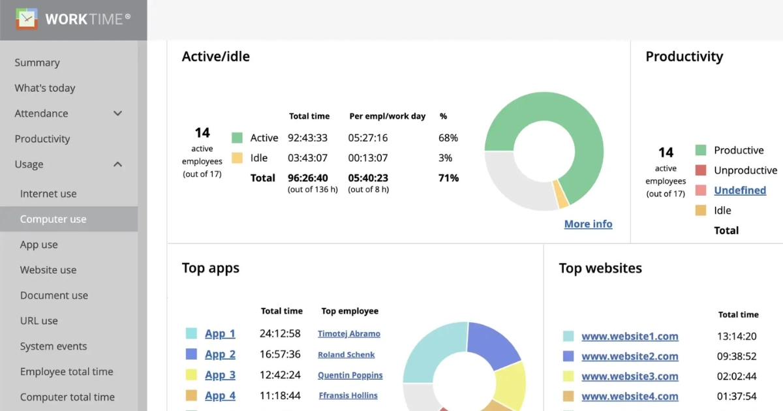The height and width of the screenshot is (411, 783).
Task: Click the WorkTime envelope logo icon
Action: click(x=26, y=19)
